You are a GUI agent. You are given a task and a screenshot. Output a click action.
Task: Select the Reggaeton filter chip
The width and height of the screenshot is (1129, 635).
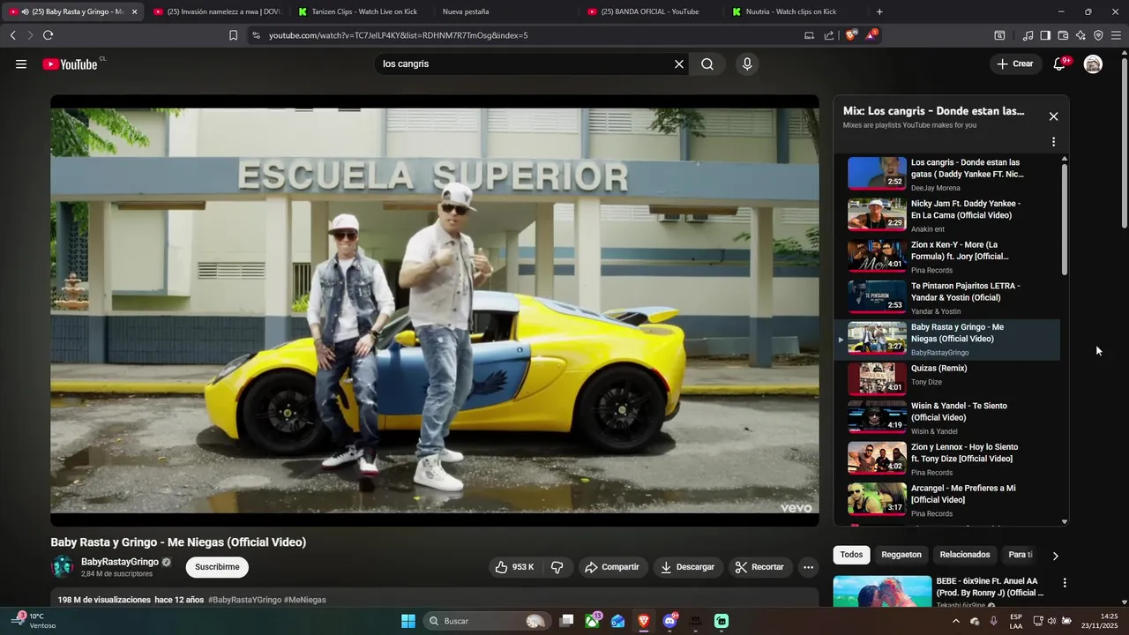tap(901, 555)
